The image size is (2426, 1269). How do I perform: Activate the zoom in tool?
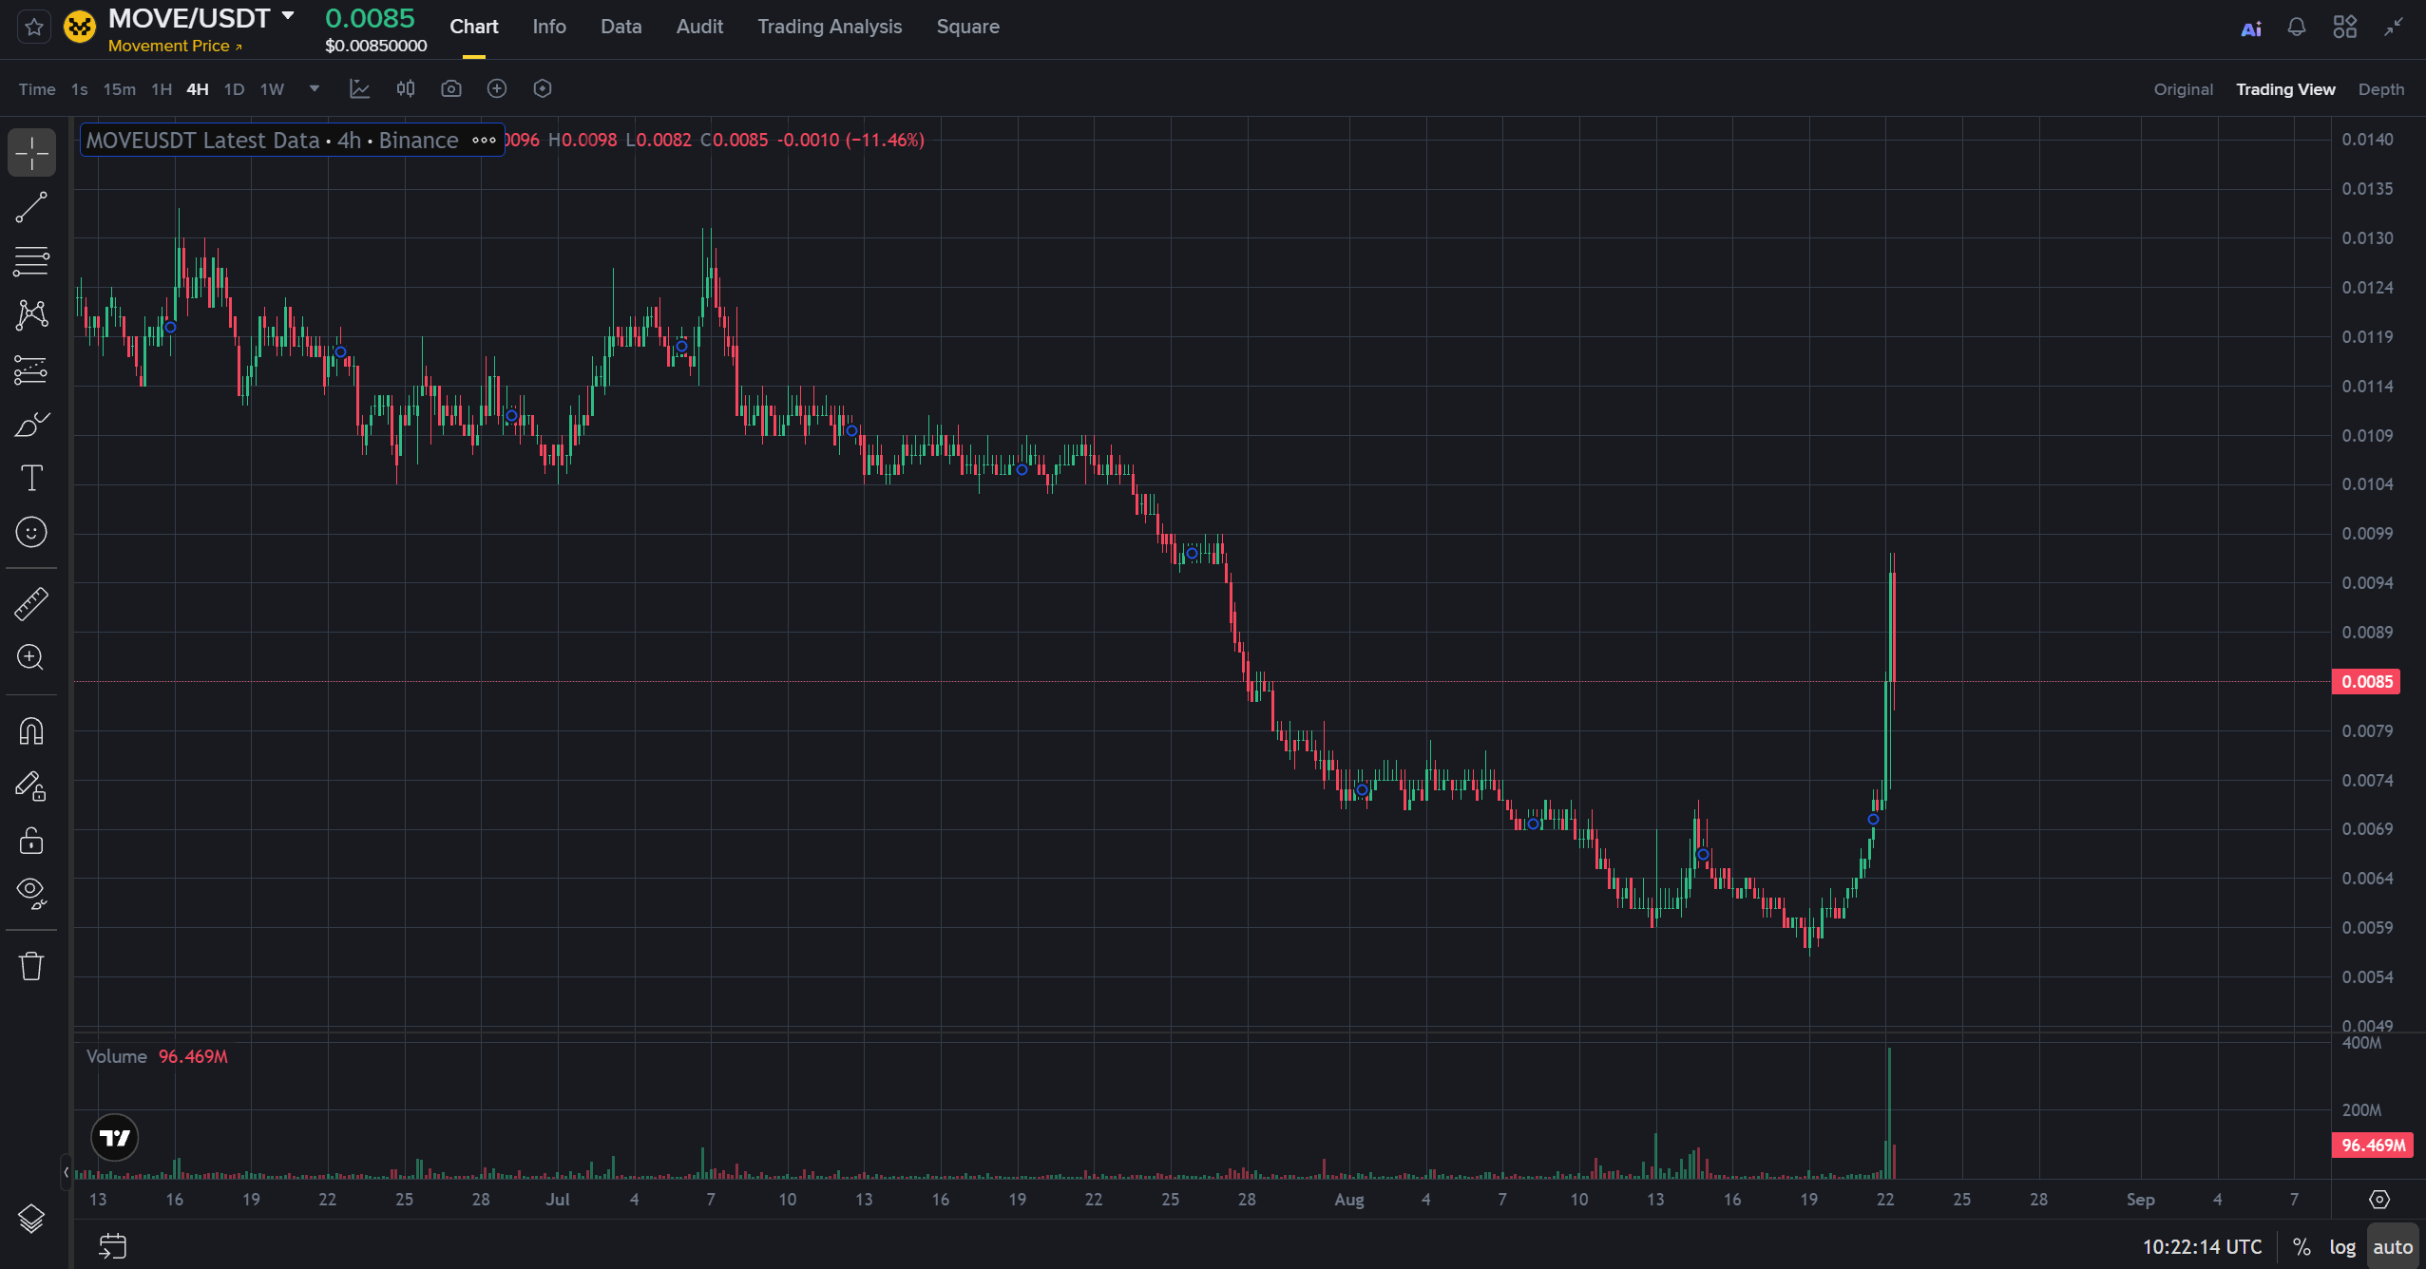(31, 657)
